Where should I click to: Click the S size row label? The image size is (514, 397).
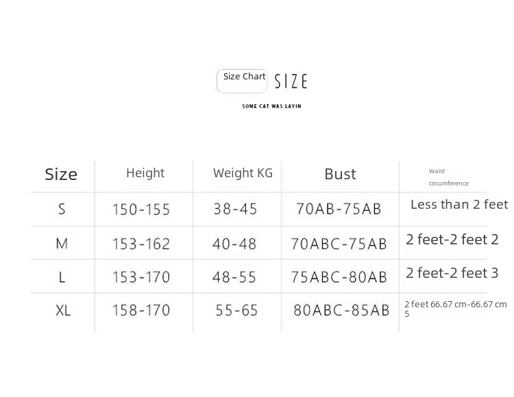(x=62, y=209)
